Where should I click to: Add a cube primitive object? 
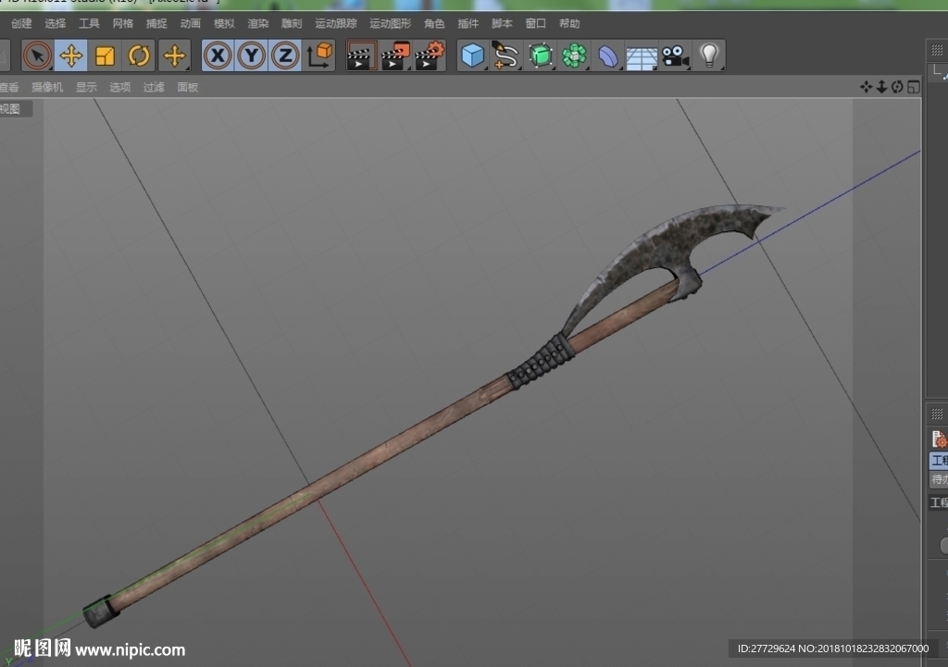click(473, 56)
